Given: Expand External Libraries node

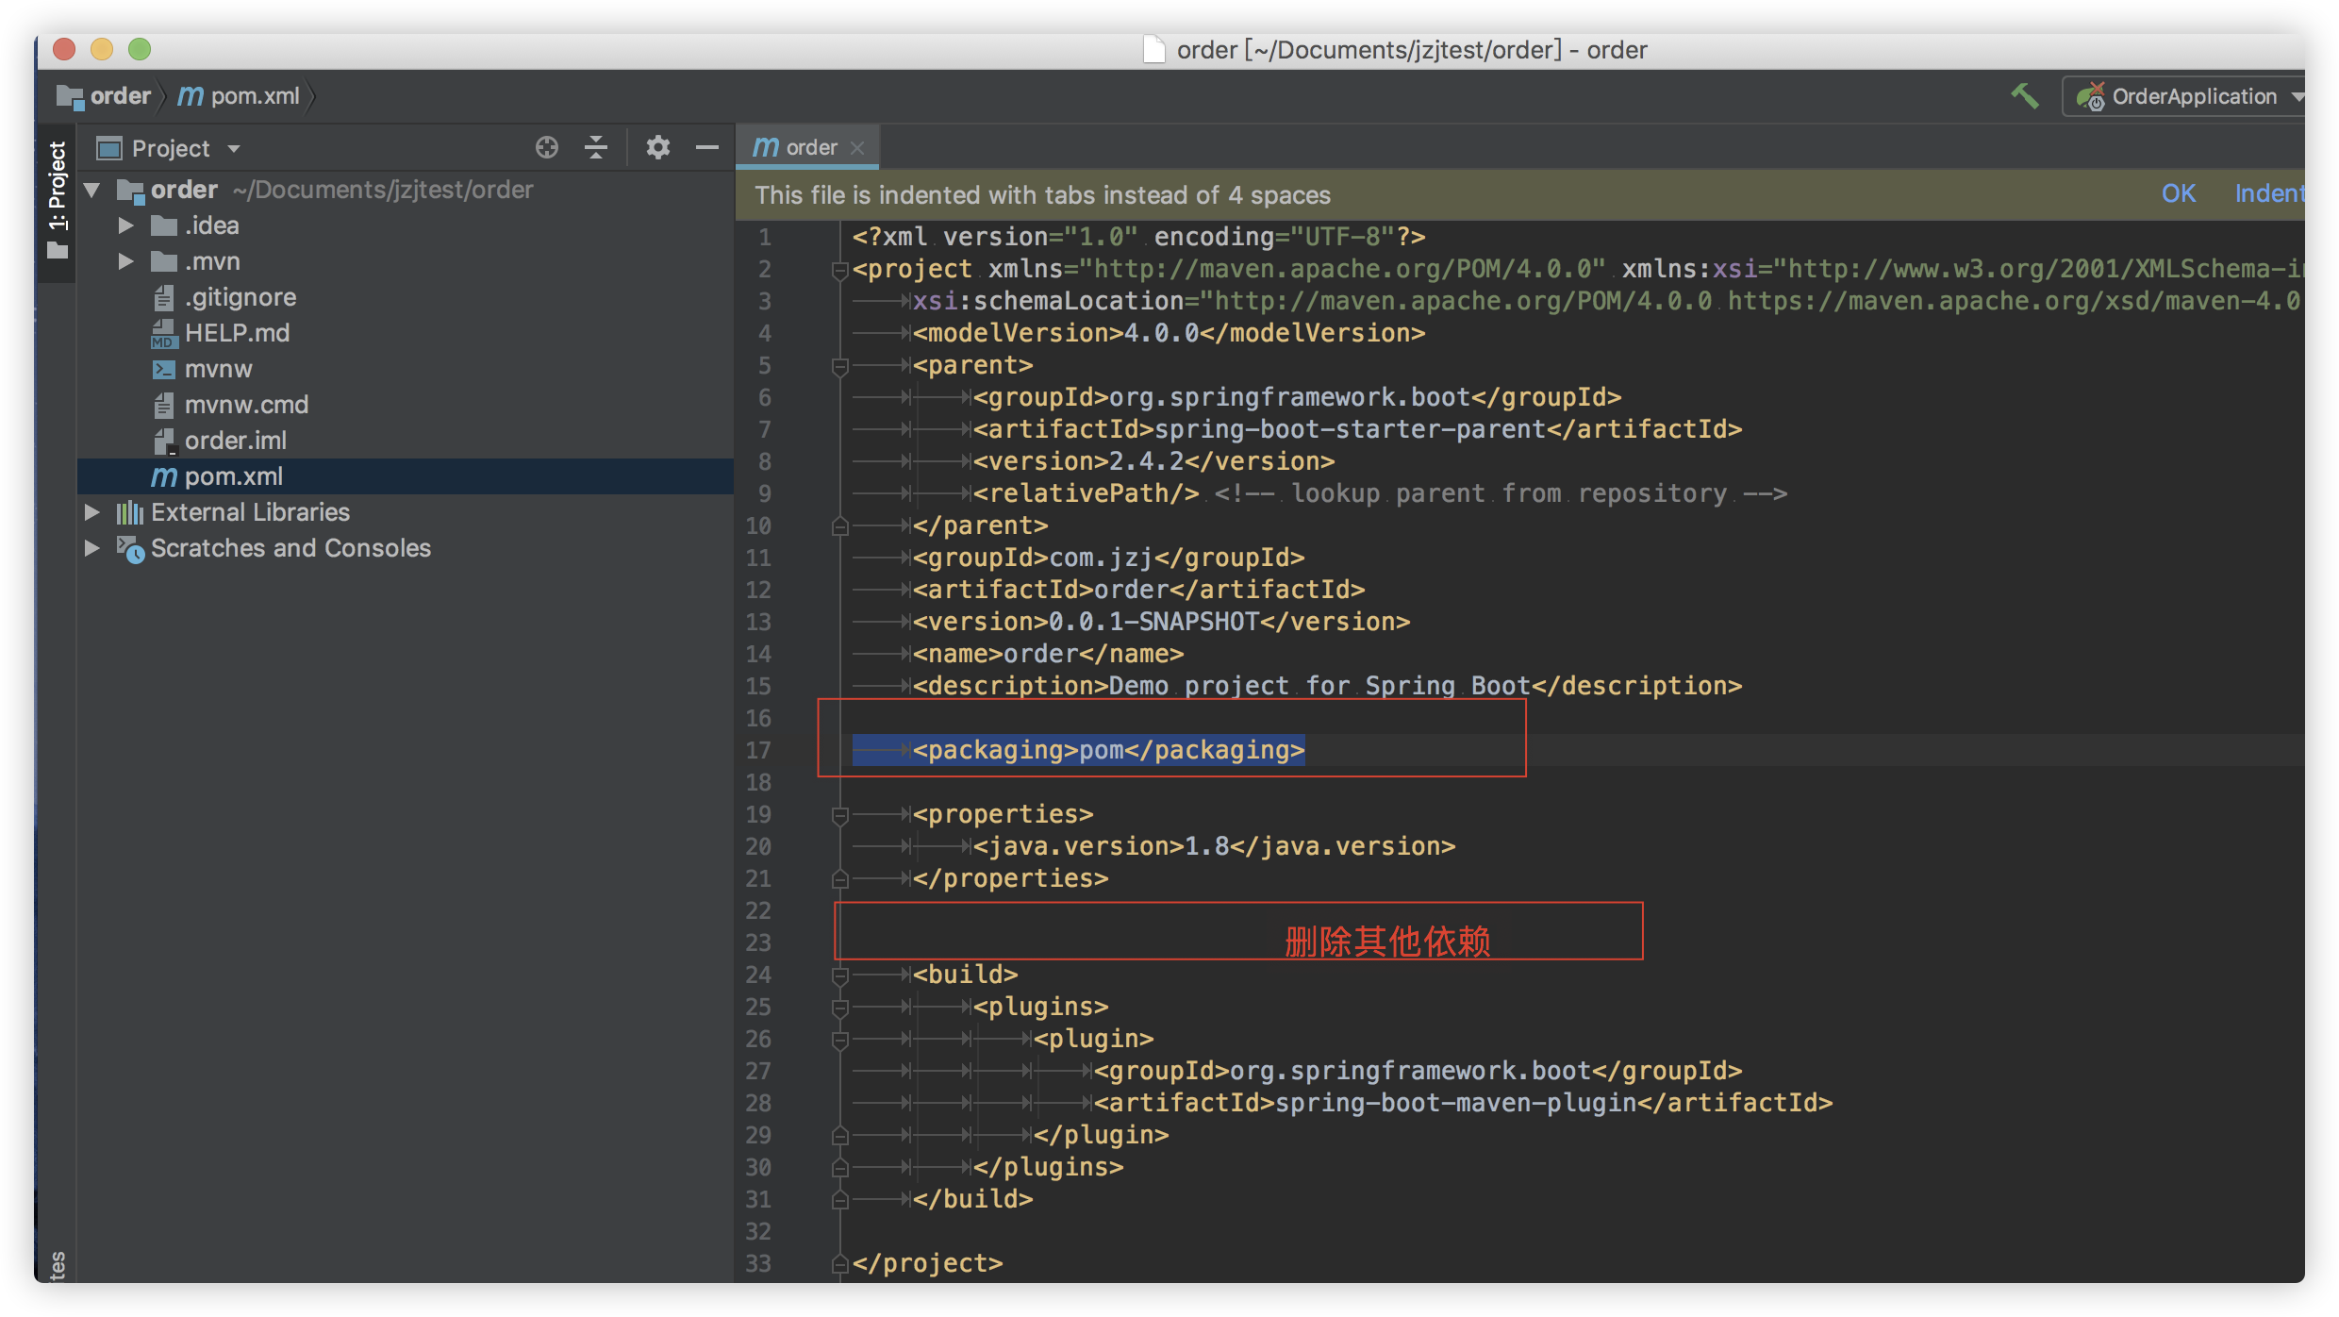Looking at the screenshot, I should point(92,512).
